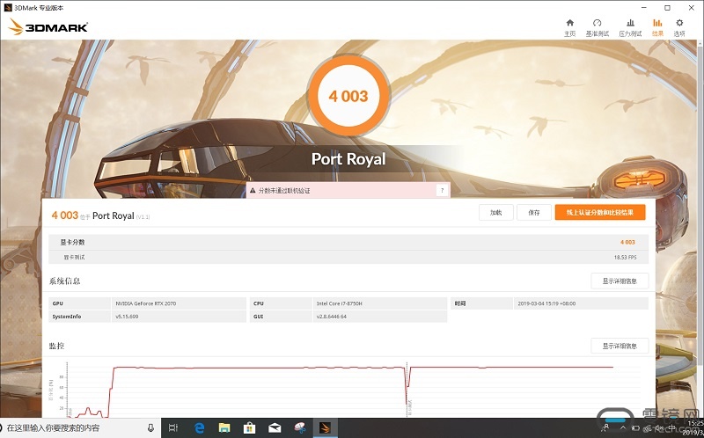The width and height of the screenshot is (704, 438).
Task: Launch Microsoft Edge from the taskbar
Action: 200,428
